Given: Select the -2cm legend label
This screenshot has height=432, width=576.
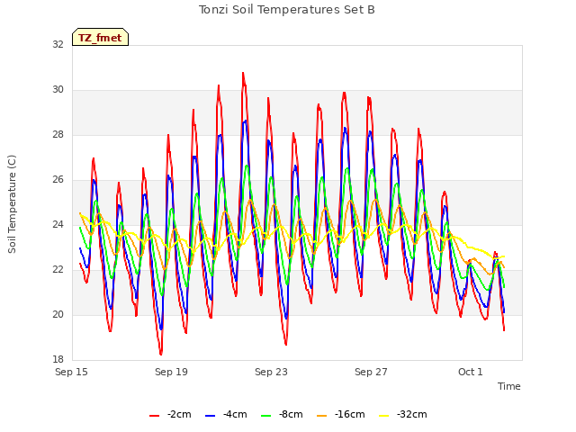Looking at the screenshot, I should [x=179, y=414].
